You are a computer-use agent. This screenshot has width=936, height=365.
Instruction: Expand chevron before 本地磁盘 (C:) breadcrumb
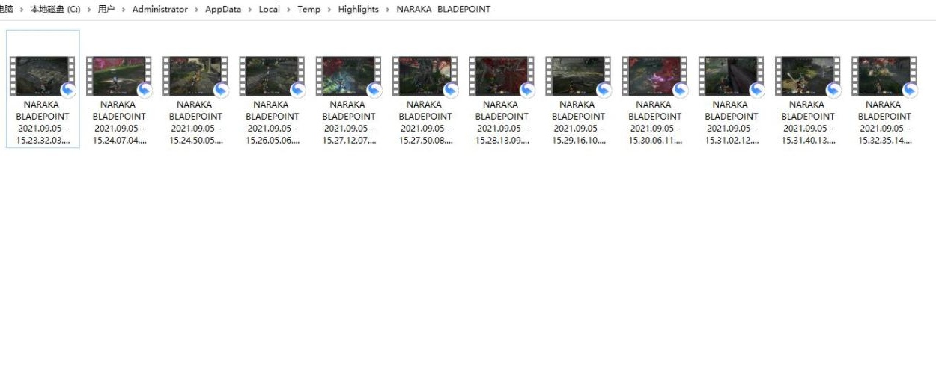[x=22, y=9]
